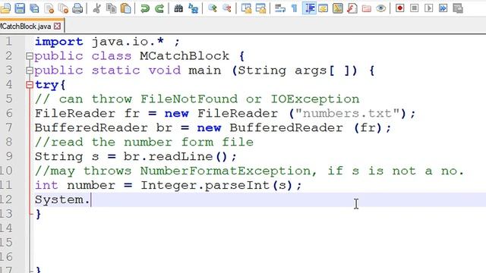Toggle the Monitoring eye icon

coord(381,8)
